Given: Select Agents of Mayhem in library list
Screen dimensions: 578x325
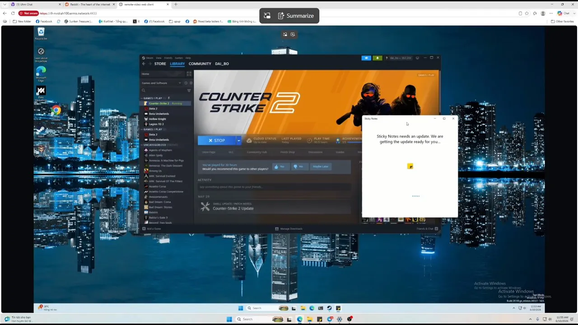Looking at the screenshot, I should (160, 150).
